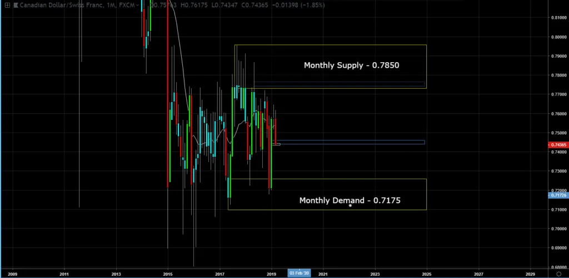This screenshot has width=569, height=278.
Task: Select the Monthly Supply - 0.7850 text label
Action: click(x=351, y=65)
